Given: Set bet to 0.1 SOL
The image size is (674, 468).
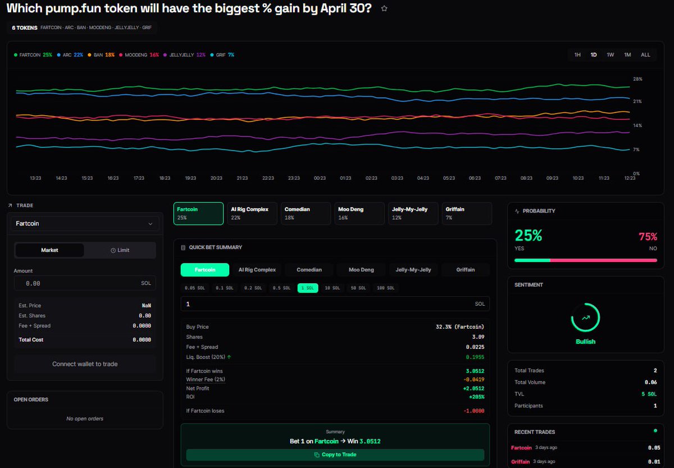Looking at the screenshot, I should coord(224,288).
